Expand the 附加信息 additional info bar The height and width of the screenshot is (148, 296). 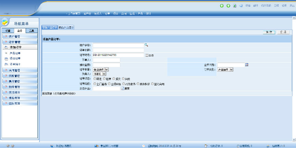pyautogui.click(x=167, y=94)
